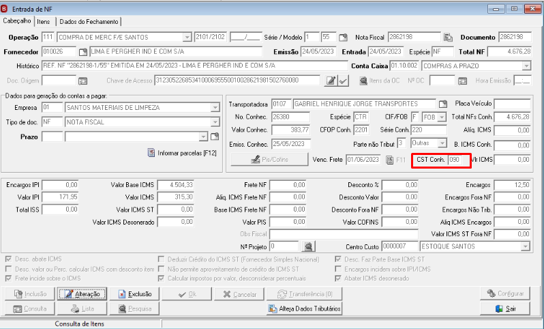Image resolution: width=544 pixels, height=329 pixels.
Task: Toggle Desc. valor ou Perc. calcular ICMS checkbox
Action: pyautogui.click(x=8, y=269)
